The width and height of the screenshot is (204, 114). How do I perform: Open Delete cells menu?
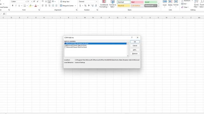pyautogui.click(x=170, y=4)
